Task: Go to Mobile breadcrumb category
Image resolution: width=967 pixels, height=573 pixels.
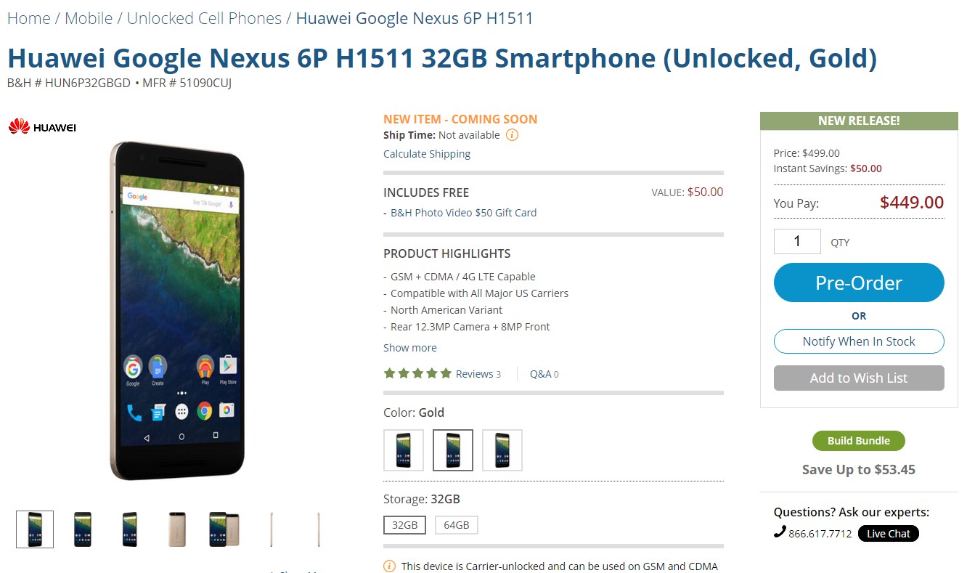Action: coord(89,18)
